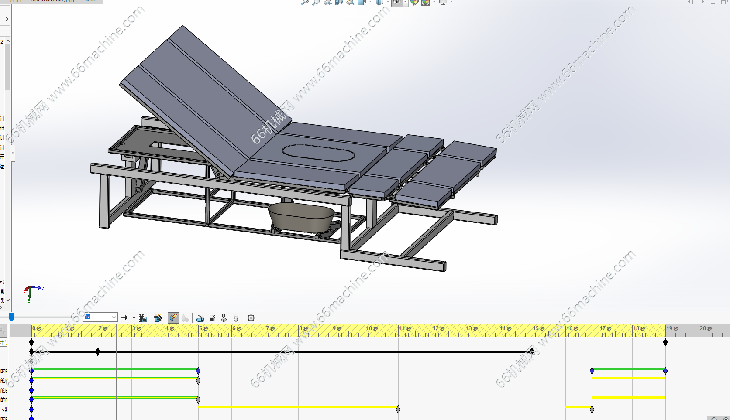Click the timeline filter icon
The image size is (730, 420).
click(x=3, y=330)
